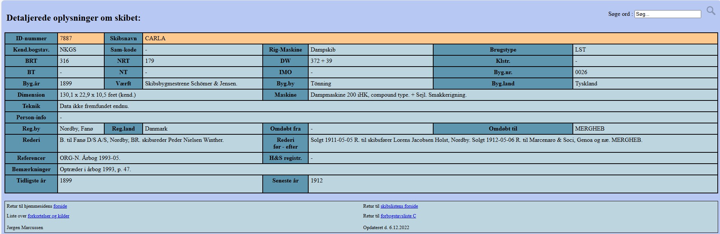Click the ID number 7887 value
The image size is (720, 234).
(x=66, y=38)
